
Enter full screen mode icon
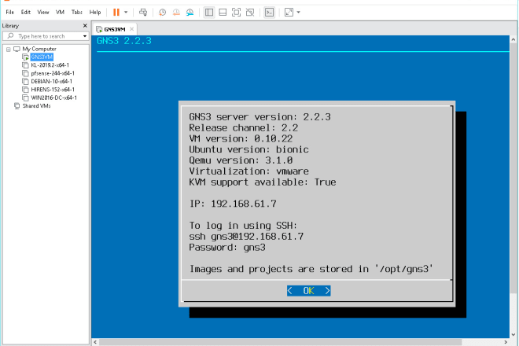237,13
